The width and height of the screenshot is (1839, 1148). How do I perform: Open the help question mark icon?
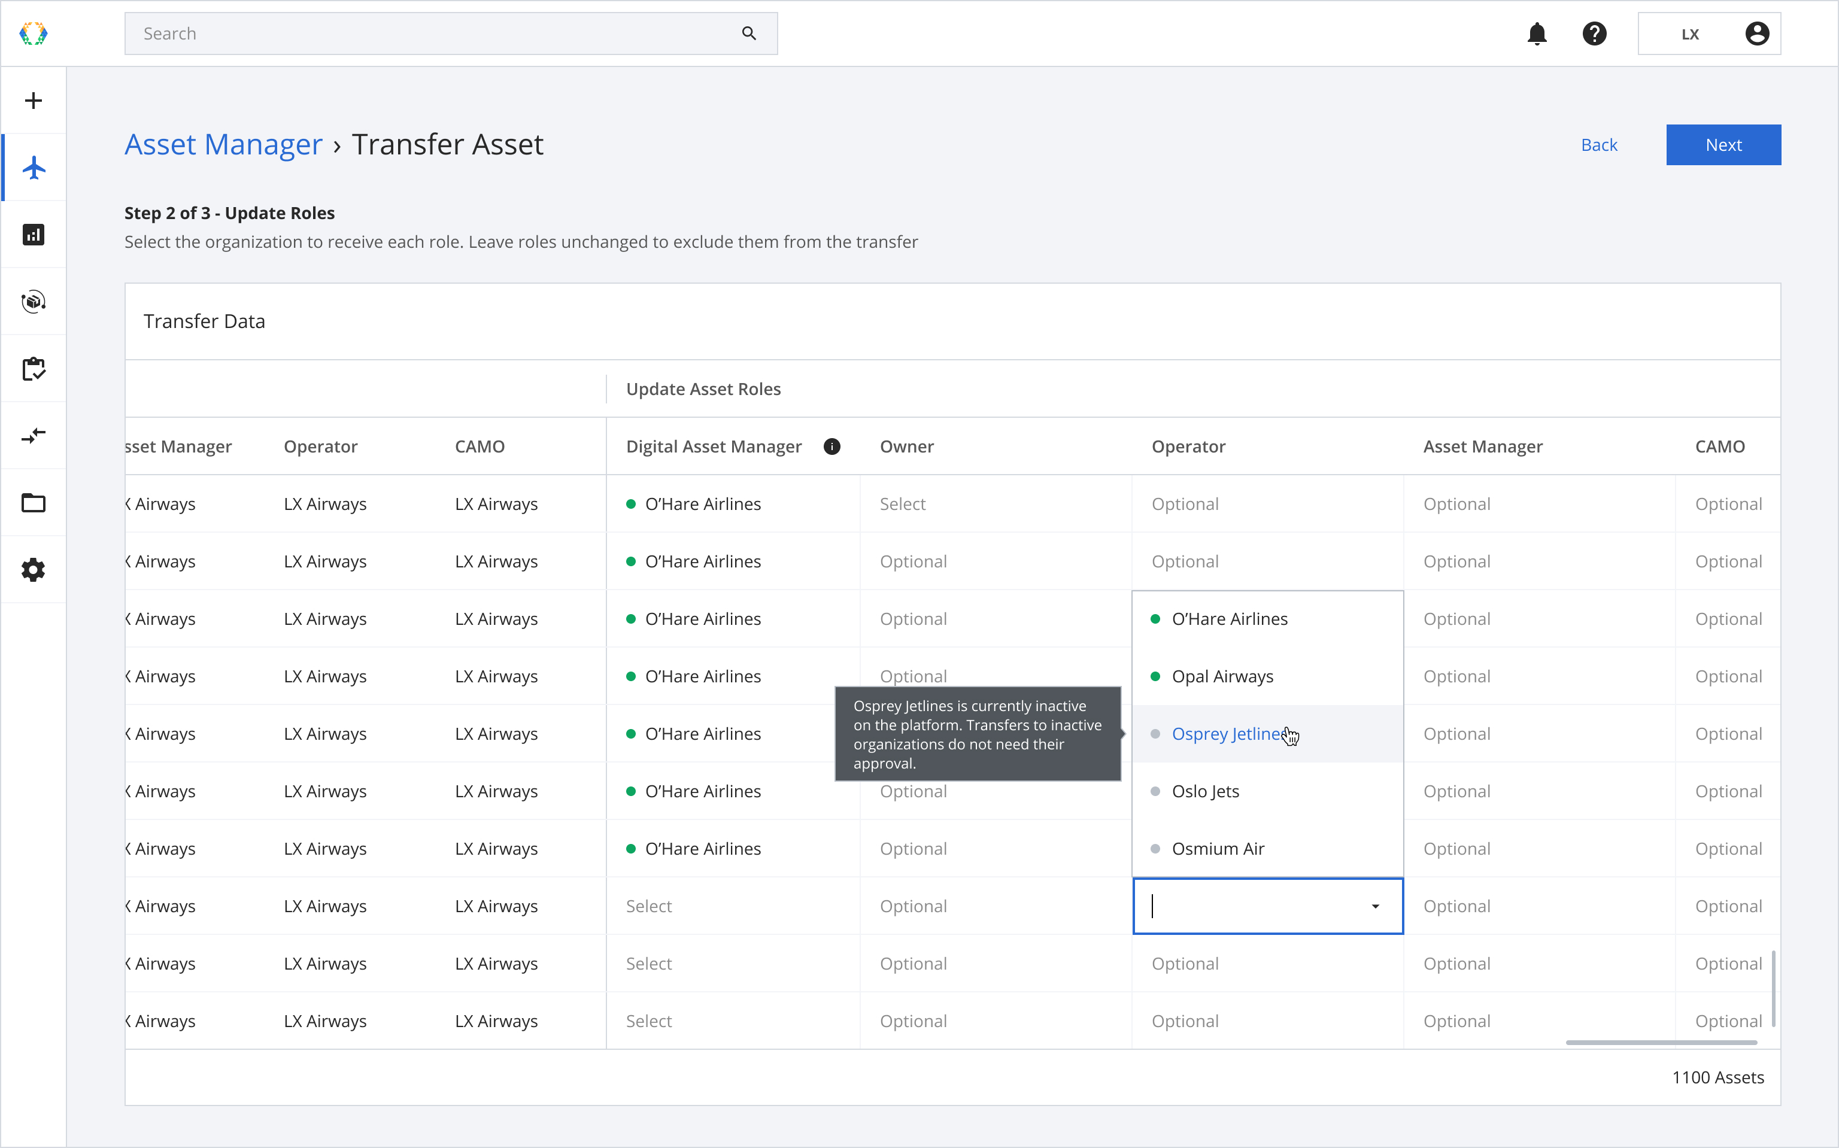click(1595, 34)
